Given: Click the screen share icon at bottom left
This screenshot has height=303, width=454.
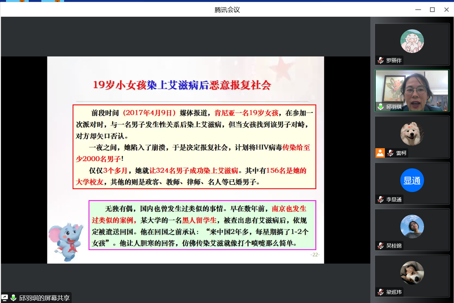Looking at the screenshot, I should tap(5, 298).
